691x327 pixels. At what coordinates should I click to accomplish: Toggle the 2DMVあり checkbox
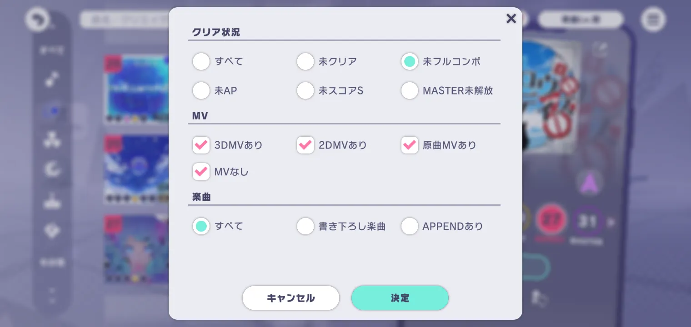pos(305,145)
